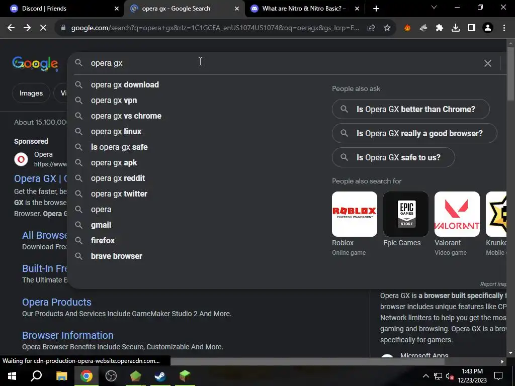Open the Browser Information link
515x386 pixels.
coord(68,335)
